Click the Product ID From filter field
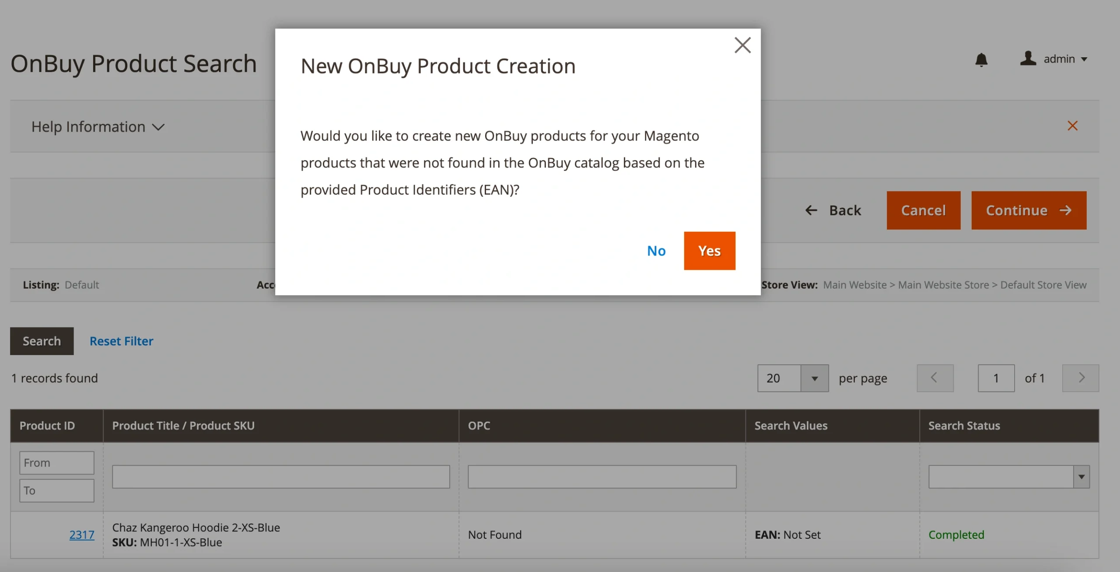The width and height of the screenshot is (1120, 572). [56, 463]
